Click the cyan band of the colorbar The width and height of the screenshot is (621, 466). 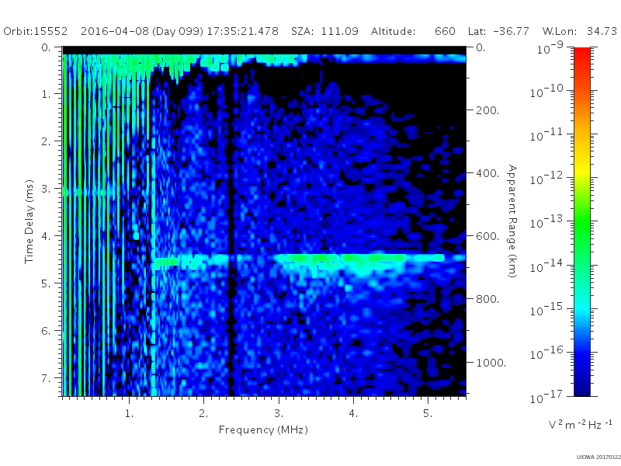(x=582, y=307)
